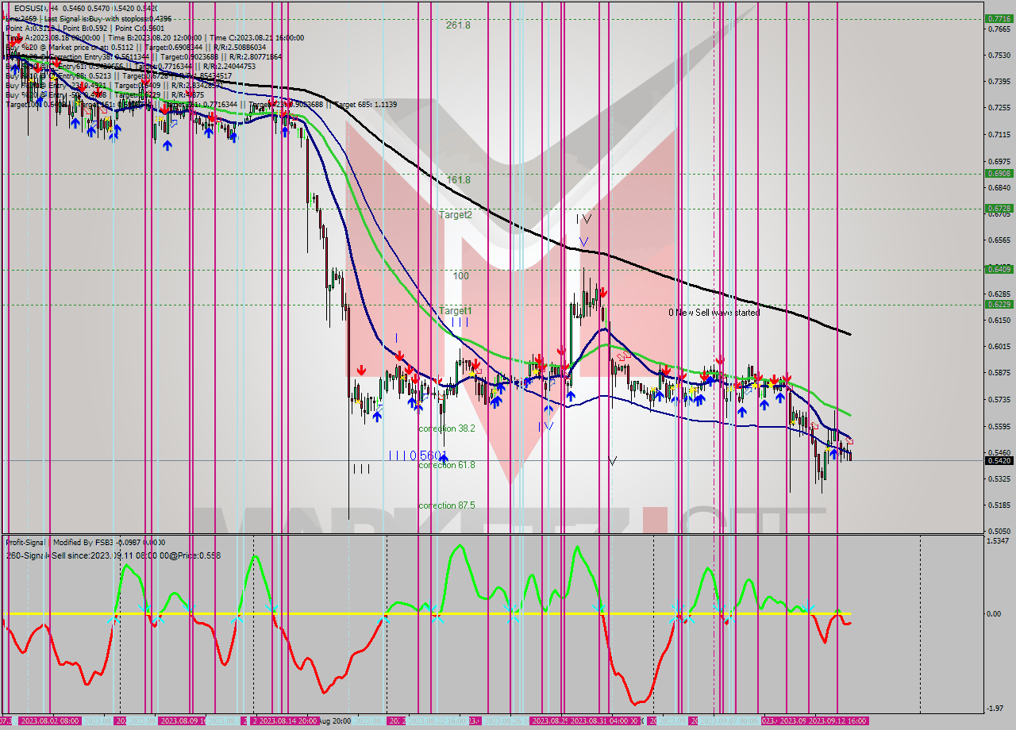Viewport: 1016px width, 730px height.
Task: Select the 261.8 Fibonacci level label
Action: pos(458,25)
